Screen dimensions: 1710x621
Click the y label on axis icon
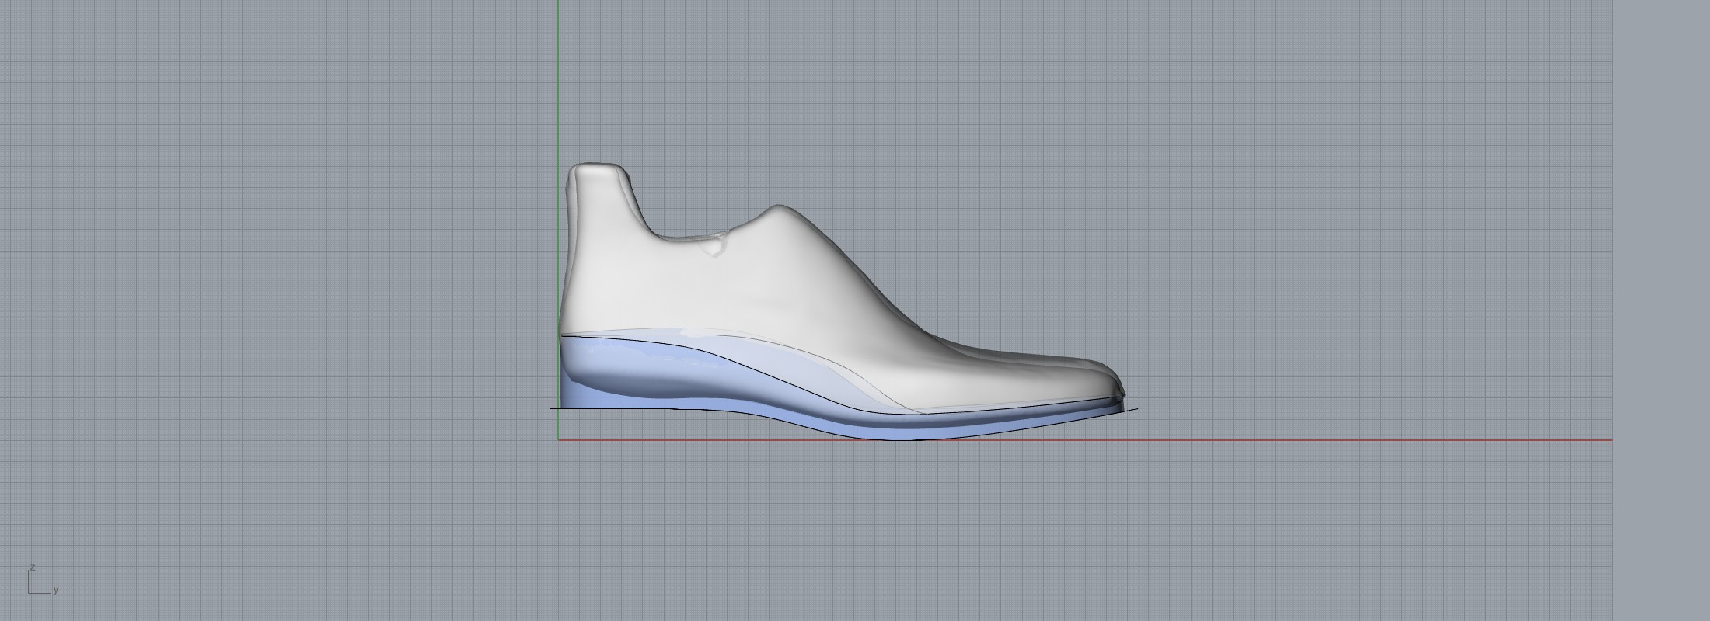click(x=56, y=590)
